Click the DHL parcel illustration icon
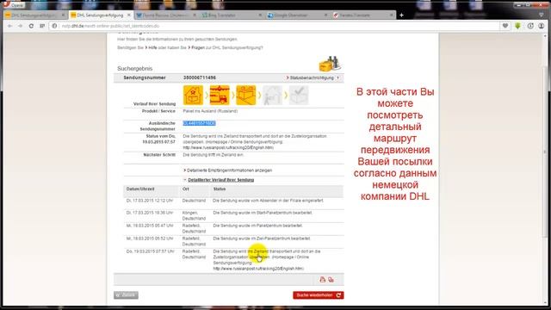551x310 pixels. (329, 64)
